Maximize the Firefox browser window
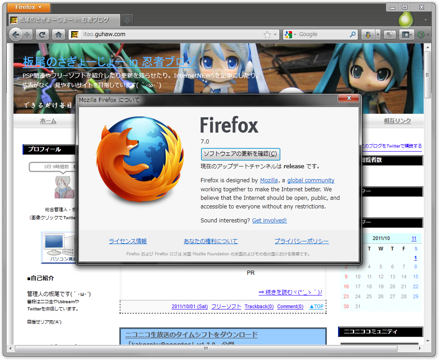This screenshot has width=439, height=360. pyautogui.click(x=405, y=7)
